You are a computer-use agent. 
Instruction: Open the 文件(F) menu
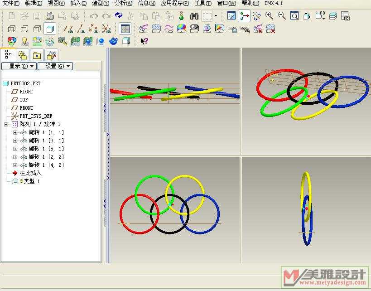click(11, 3)
